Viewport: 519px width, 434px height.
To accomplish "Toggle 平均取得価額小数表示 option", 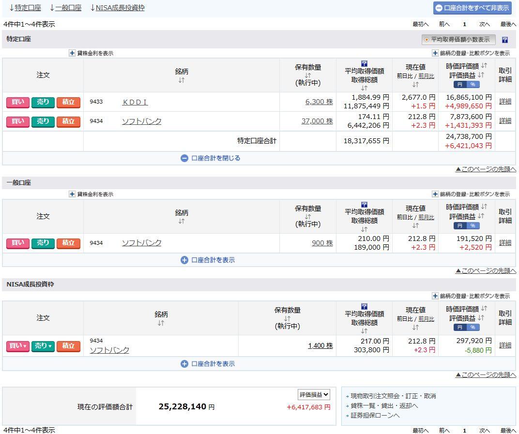I will click(x=458, y=40).
